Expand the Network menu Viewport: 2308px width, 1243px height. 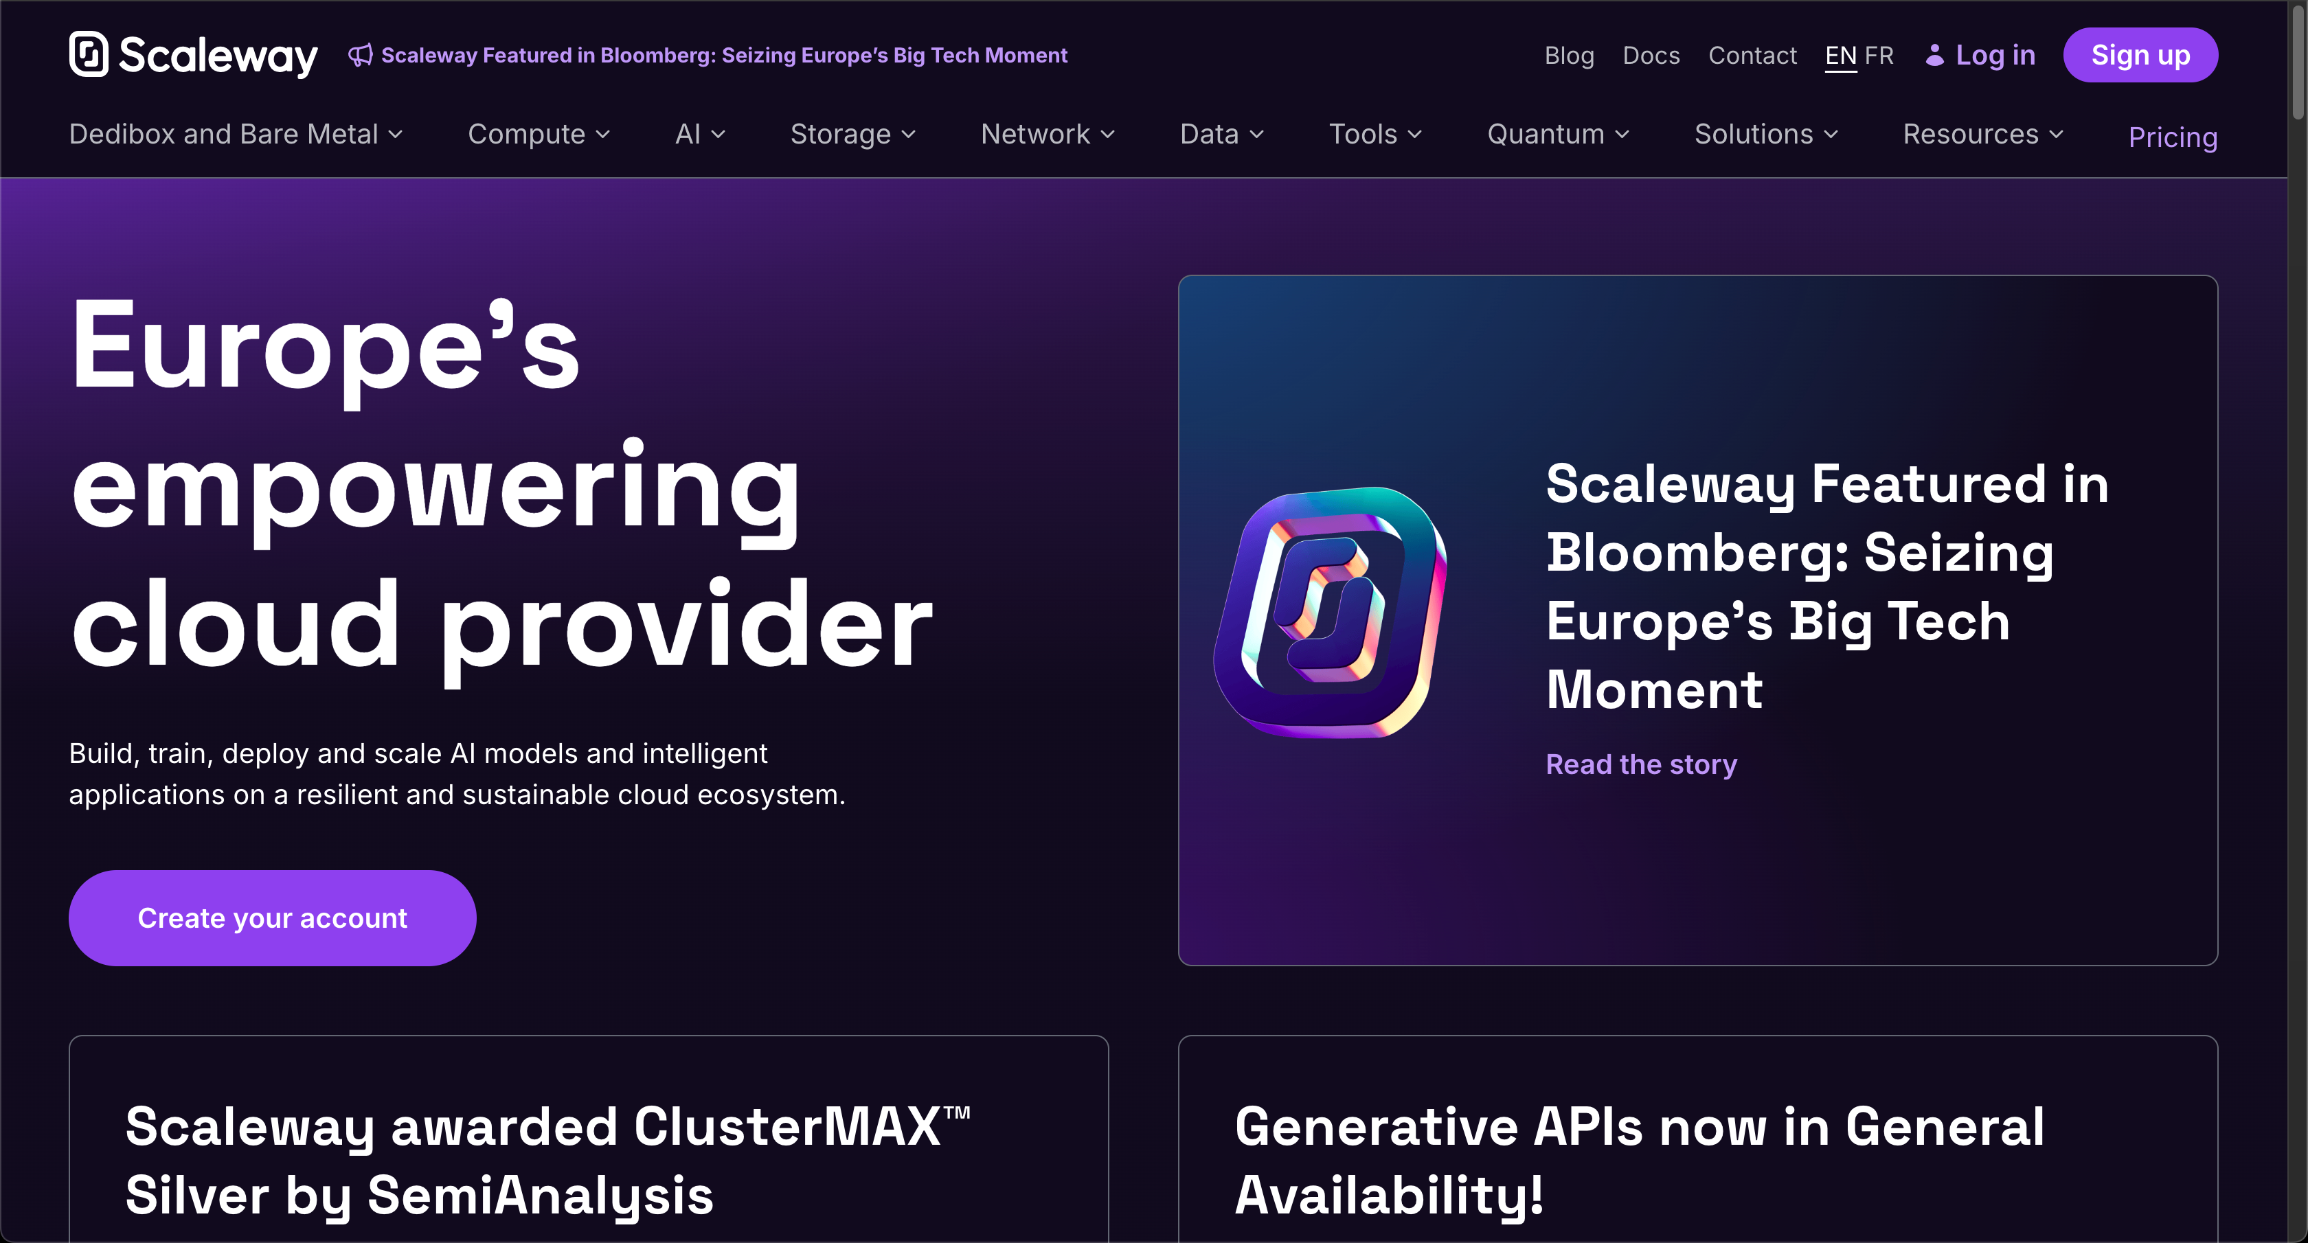[1048, 135]
